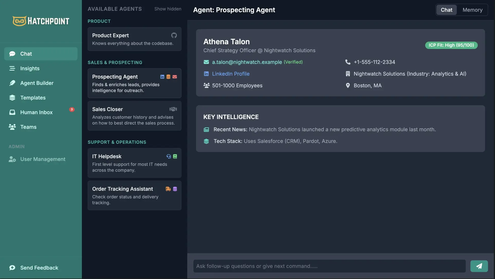Switch to the Chat tab

coord(446,10)
